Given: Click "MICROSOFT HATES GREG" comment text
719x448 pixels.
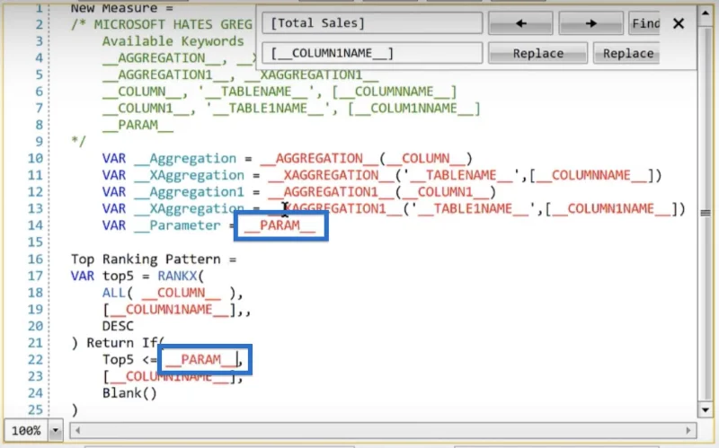Looking at the screenshot, I should point(173,24).
